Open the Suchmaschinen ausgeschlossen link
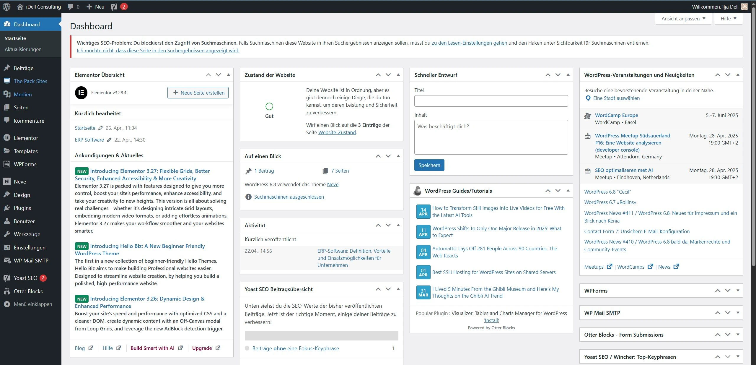Image resolution: width=756 pixels, height=365 pixels. [289, 197]
